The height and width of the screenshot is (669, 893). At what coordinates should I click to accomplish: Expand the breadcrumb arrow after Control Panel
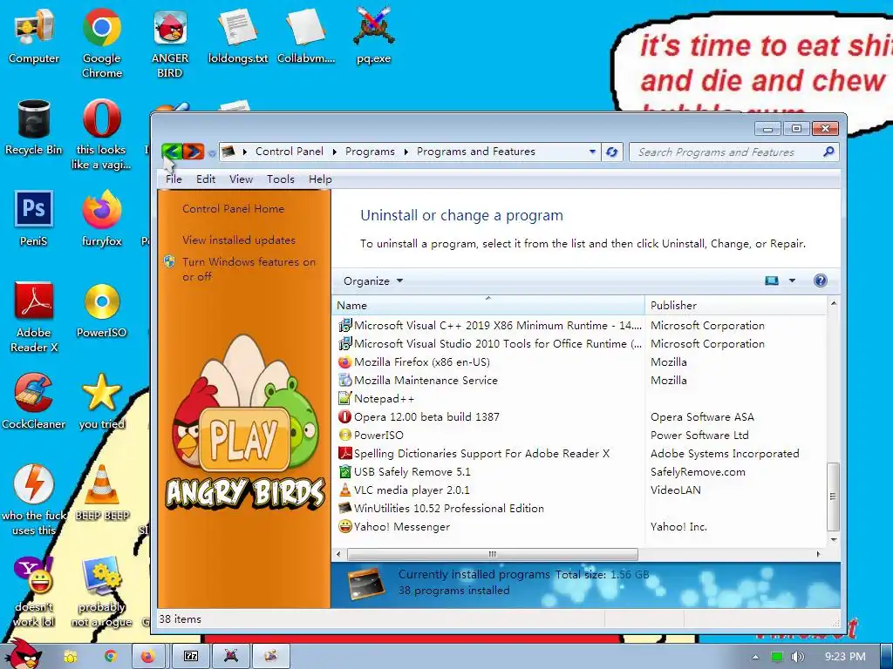click(334, 152)
